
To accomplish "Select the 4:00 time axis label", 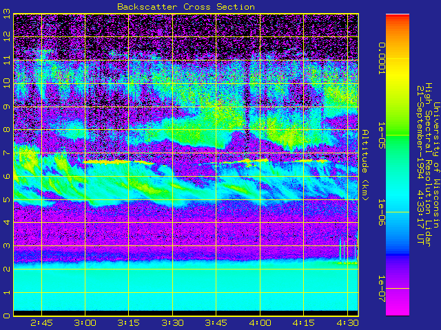I will [260, 323].
